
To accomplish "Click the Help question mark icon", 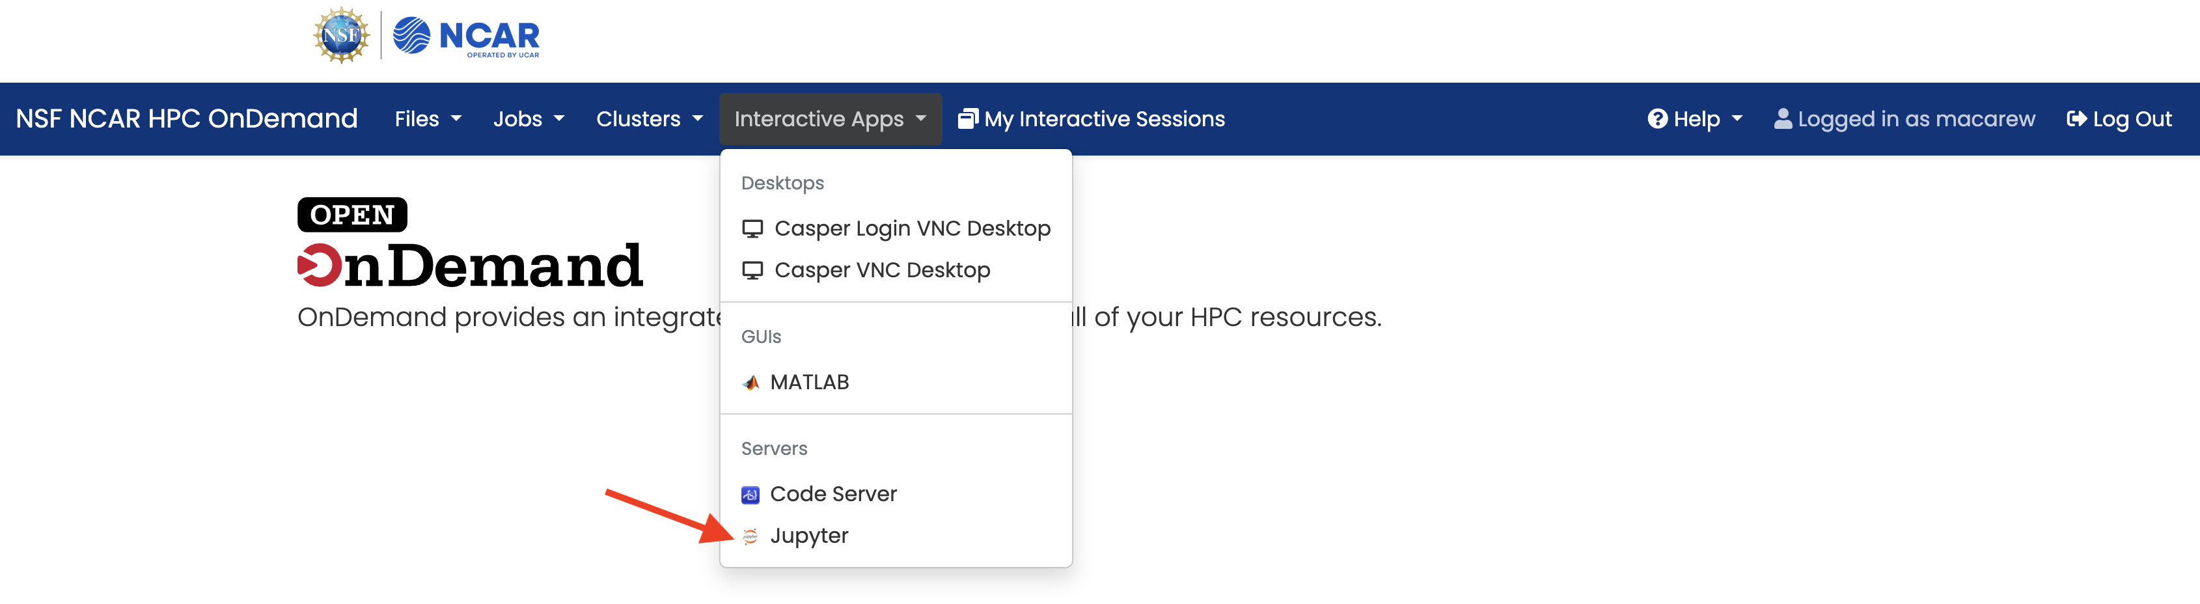I will click(1657, 118).
